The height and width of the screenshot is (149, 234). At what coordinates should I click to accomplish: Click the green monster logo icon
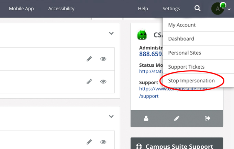pyautogui.click(x=142, y=35)
